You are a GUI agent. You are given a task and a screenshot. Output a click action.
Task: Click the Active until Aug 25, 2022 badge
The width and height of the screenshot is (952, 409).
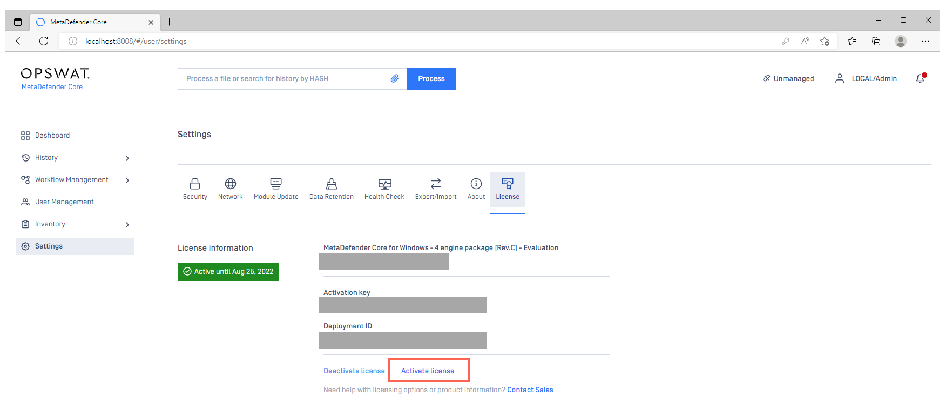click(x=228, y=271)
